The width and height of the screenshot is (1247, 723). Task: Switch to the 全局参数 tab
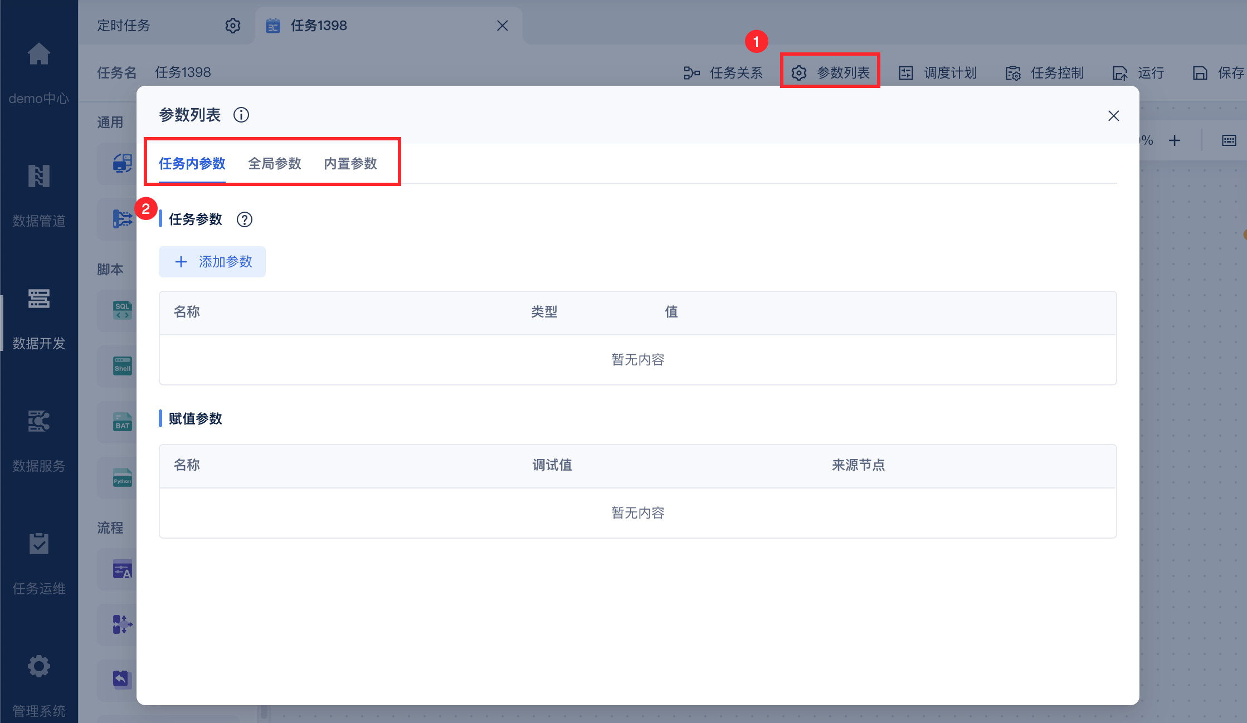tap(274, 163)
